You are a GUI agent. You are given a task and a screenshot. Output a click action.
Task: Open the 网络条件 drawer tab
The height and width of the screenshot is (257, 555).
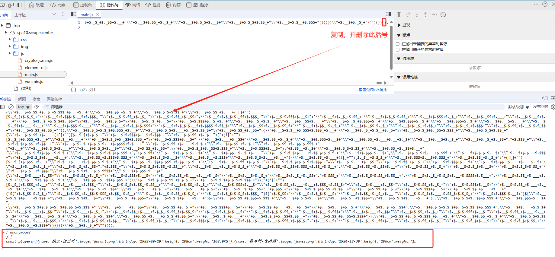54,99
